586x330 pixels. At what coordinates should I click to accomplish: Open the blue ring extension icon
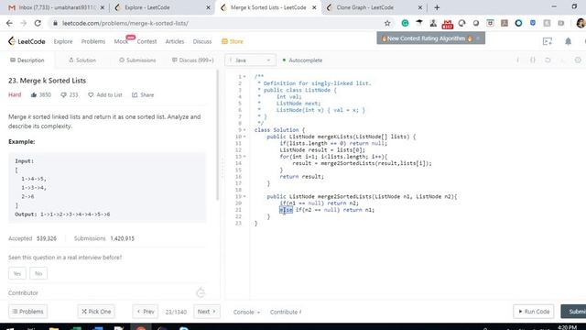coord(518,23)
